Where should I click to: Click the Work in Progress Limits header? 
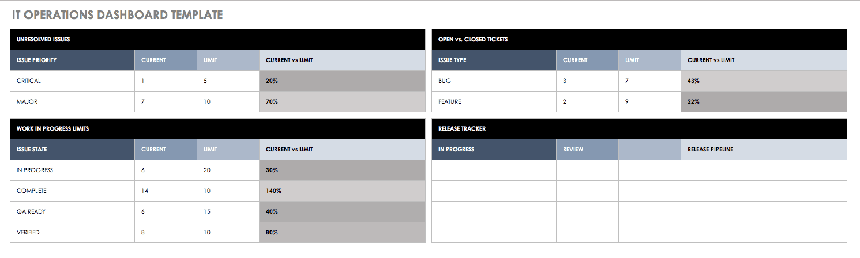click(52, 129)
